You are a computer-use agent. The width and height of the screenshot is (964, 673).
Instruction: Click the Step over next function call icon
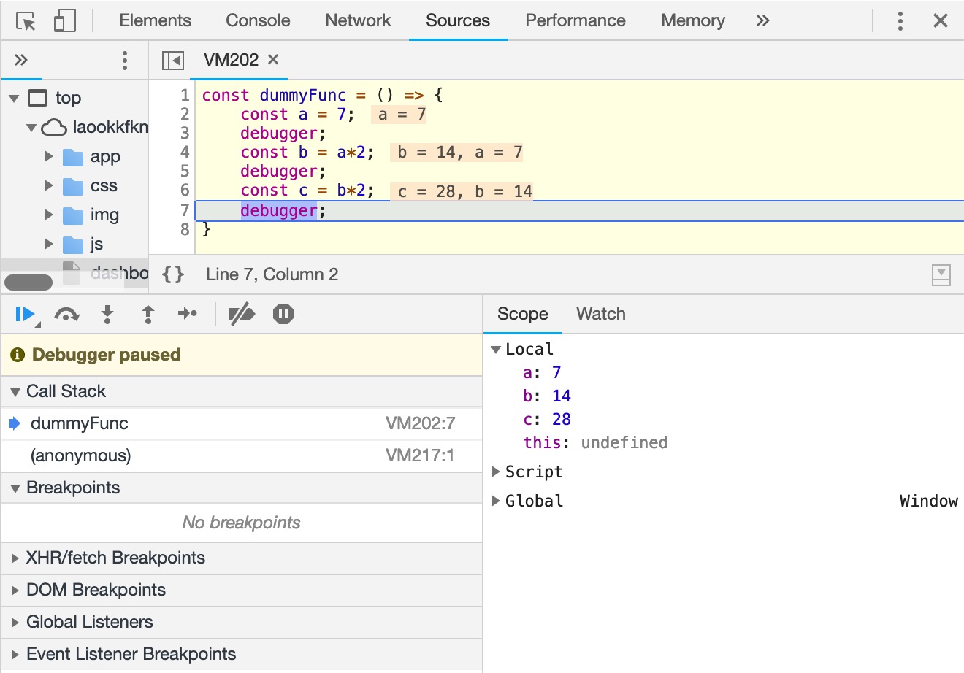pos(66,314)
